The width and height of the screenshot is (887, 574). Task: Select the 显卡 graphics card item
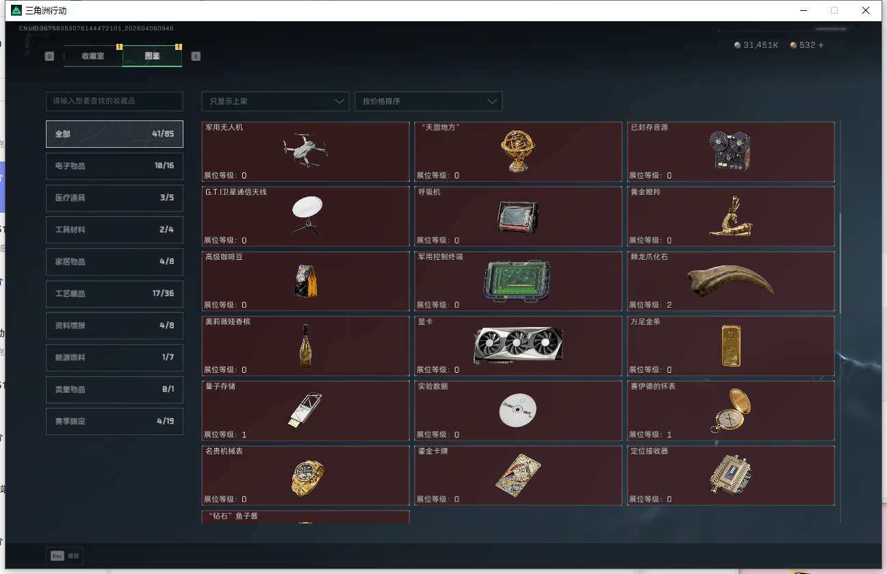pos(518,346)
